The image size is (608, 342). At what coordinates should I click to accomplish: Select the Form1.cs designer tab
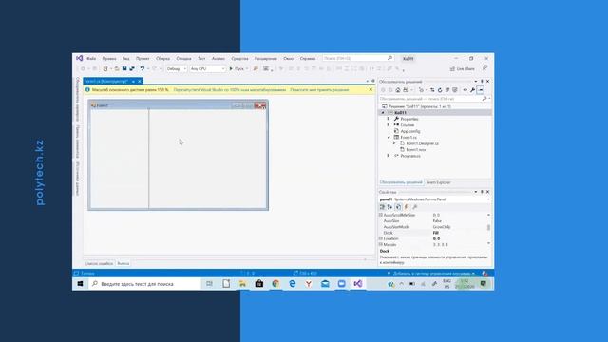coord(106,81)
